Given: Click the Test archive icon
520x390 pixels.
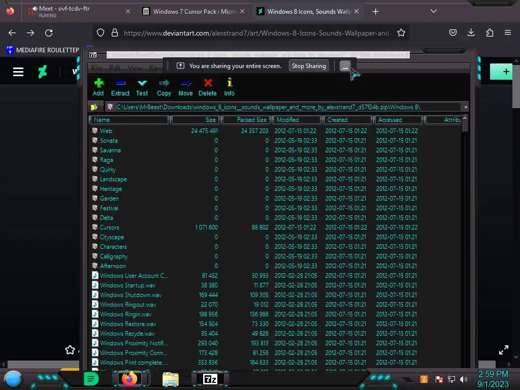Looking at the screenshot, I should 142,87.
